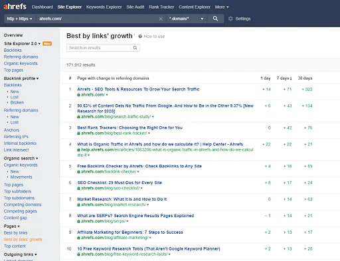The width and height of the screenshot is (340, 261).
Task: Click the Ahrefs logo
Action: (15, 7)
